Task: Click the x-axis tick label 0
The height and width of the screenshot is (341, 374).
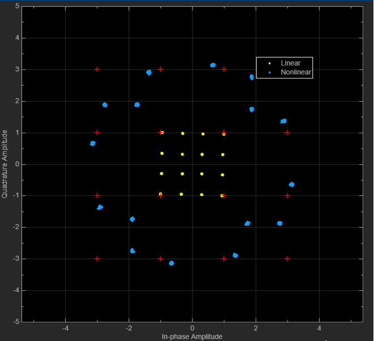Action: 192,328
